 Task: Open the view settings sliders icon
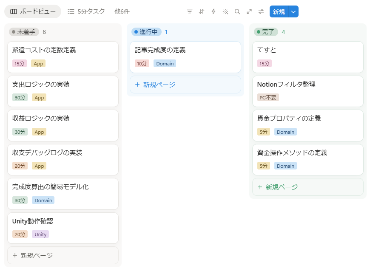tap(261, 11)
